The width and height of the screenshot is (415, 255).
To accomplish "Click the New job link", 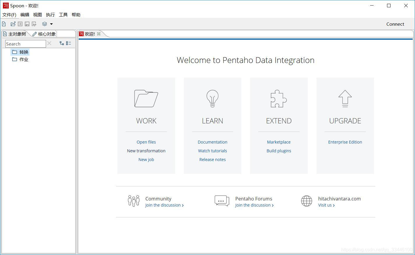I will pos(146,160).
